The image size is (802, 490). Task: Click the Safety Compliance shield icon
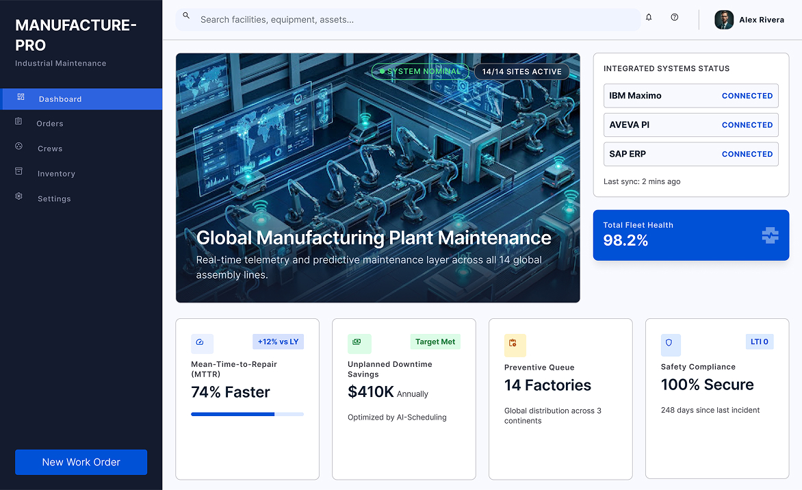pos(669,344)
